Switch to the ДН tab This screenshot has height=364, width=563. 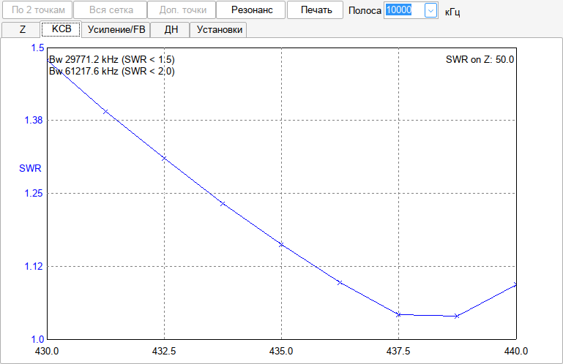pos(170,29)
